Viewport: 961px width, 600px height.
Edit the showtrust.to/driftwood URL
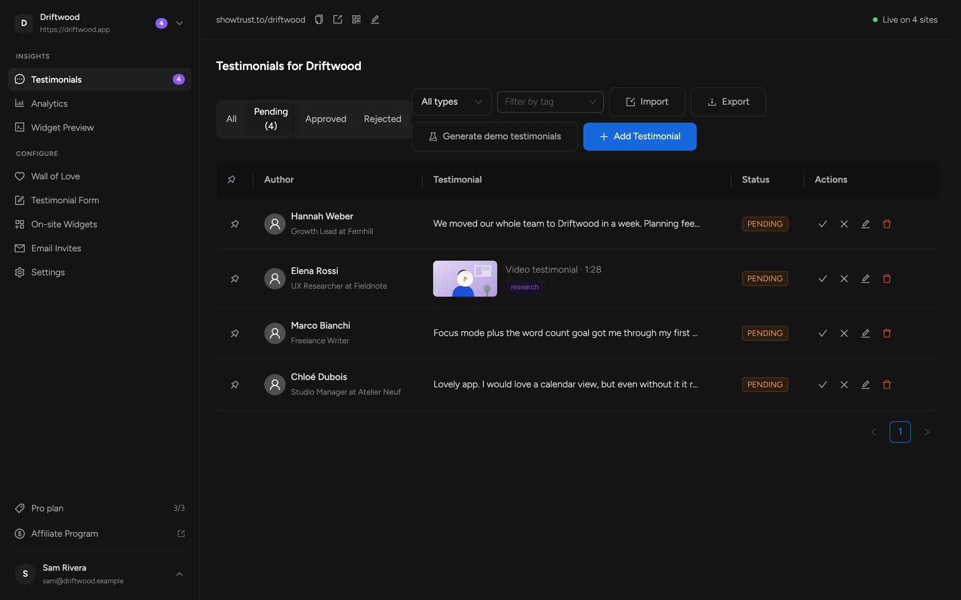tap(375, 19)
